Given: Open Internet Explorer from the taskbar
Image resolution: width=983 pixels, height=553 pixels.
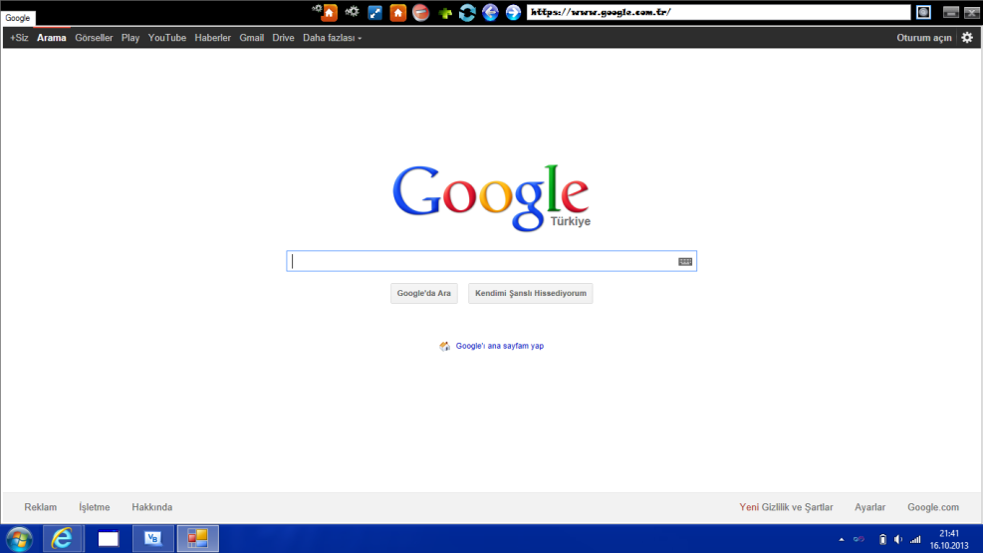Looking at the screenshot, I should pyautogui.click(x=63, y=539).
